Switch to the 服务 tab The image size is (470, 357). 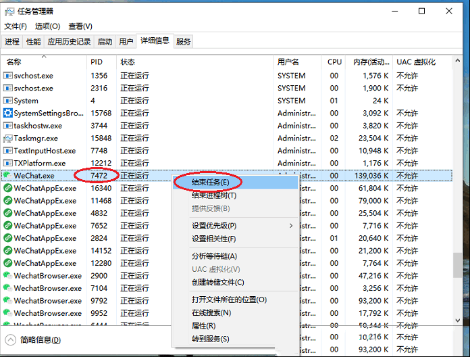pos(184,41)
